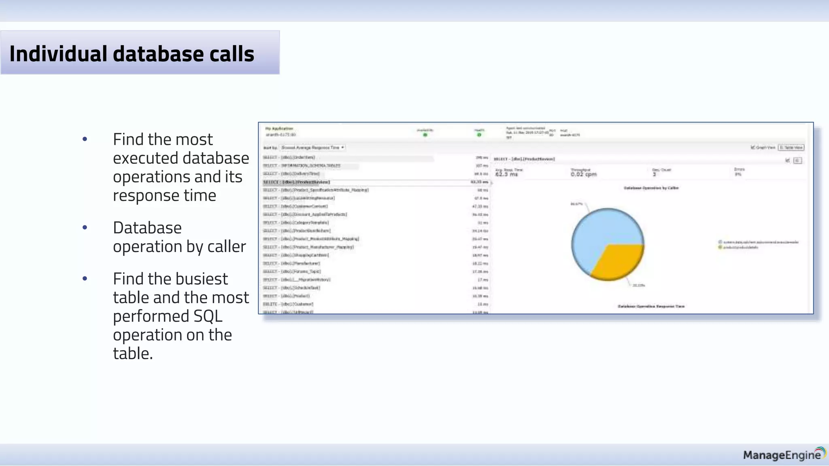Select the Discount_AppliedToProducts row
Screen dimensions: 829x466
click(376, 214)
